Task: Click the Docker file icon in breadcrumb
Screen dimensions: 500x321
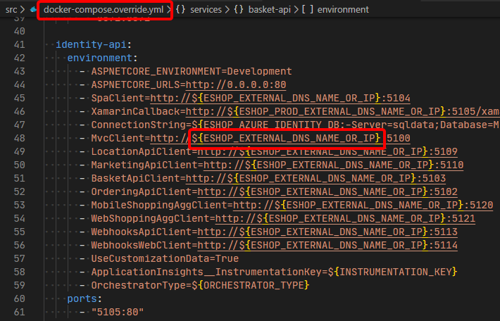Action: click(33, 10)
